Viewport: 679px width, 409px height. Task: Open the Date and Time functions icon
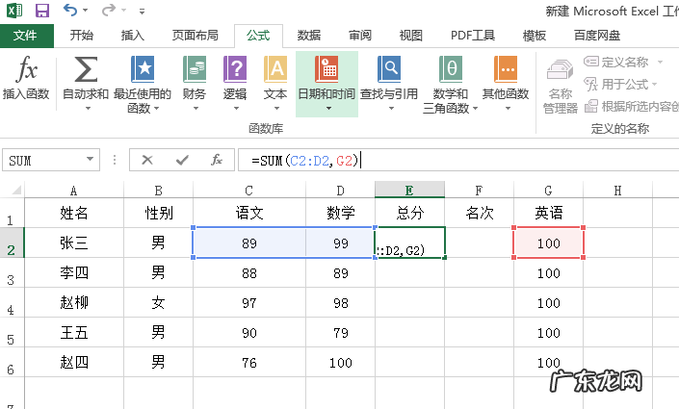326,69
